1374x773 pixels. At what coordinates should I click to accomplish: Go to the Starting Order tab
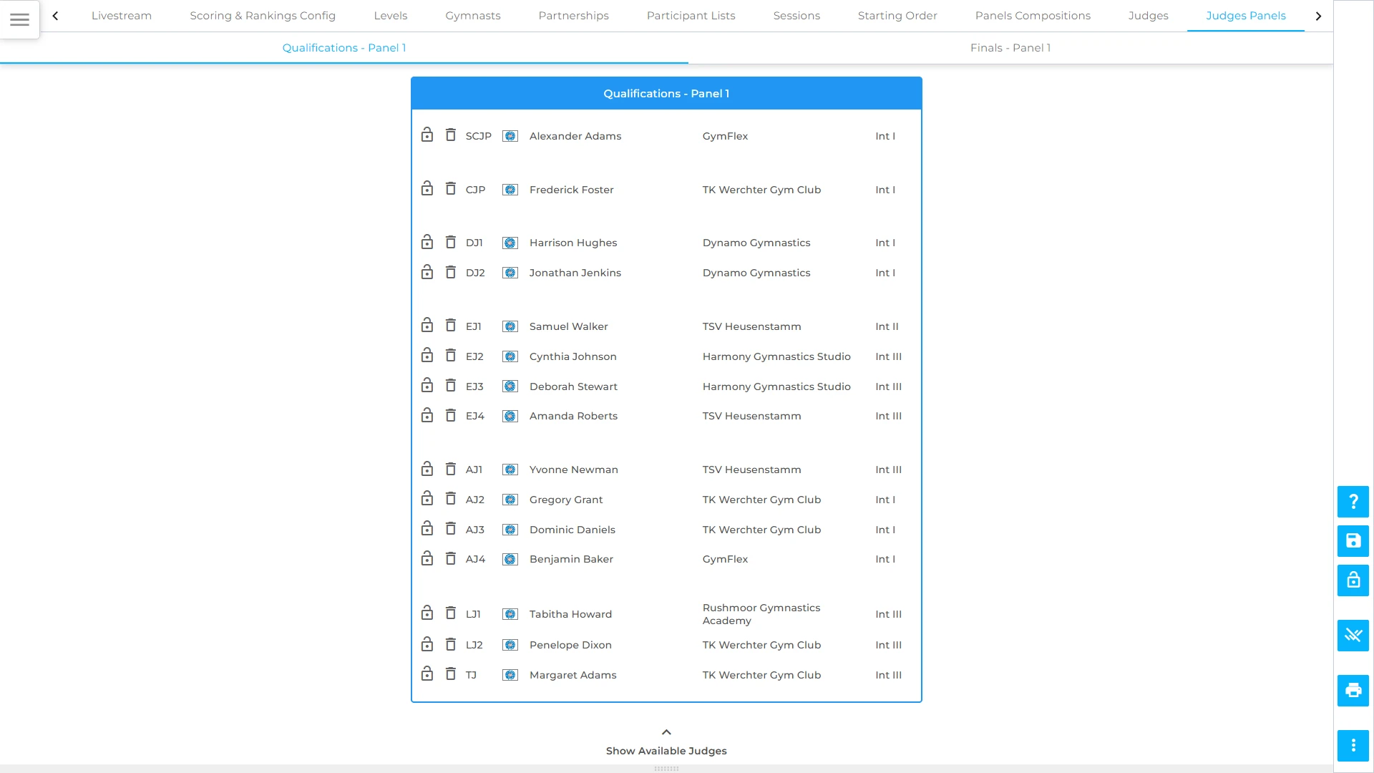(x=897, y=16)
